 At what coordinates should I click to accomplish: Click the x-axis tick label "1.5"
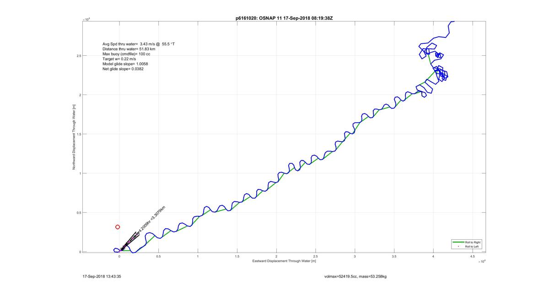click(x=237, y=257)
